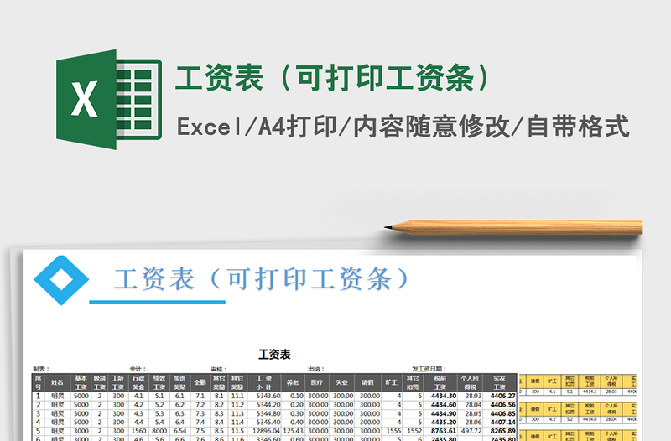
Task: Select the 行政奖金 column header
Action: coord(138,382)
